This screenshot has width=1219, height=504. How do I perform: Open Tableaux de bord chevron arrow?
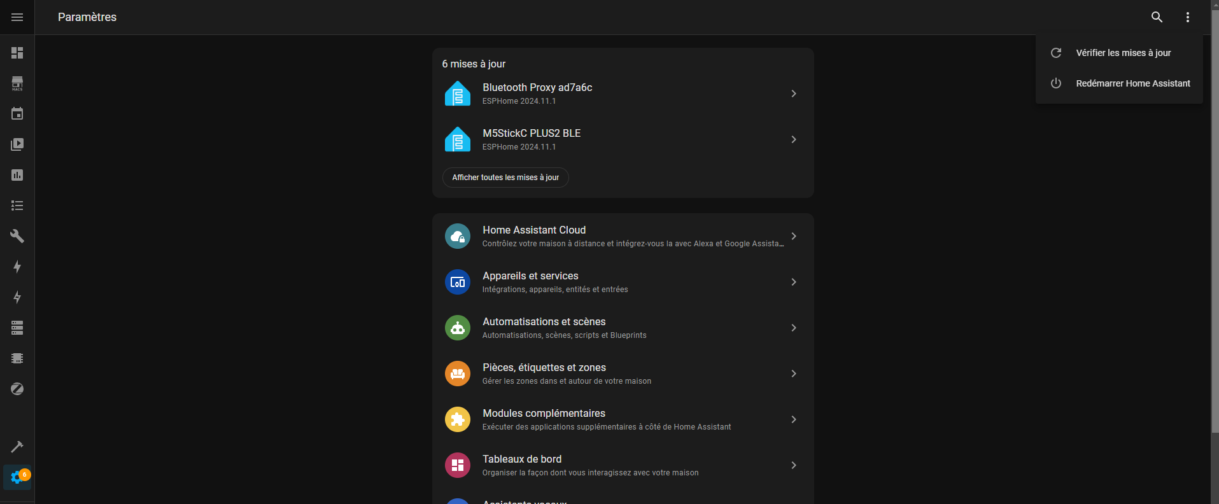794,465
